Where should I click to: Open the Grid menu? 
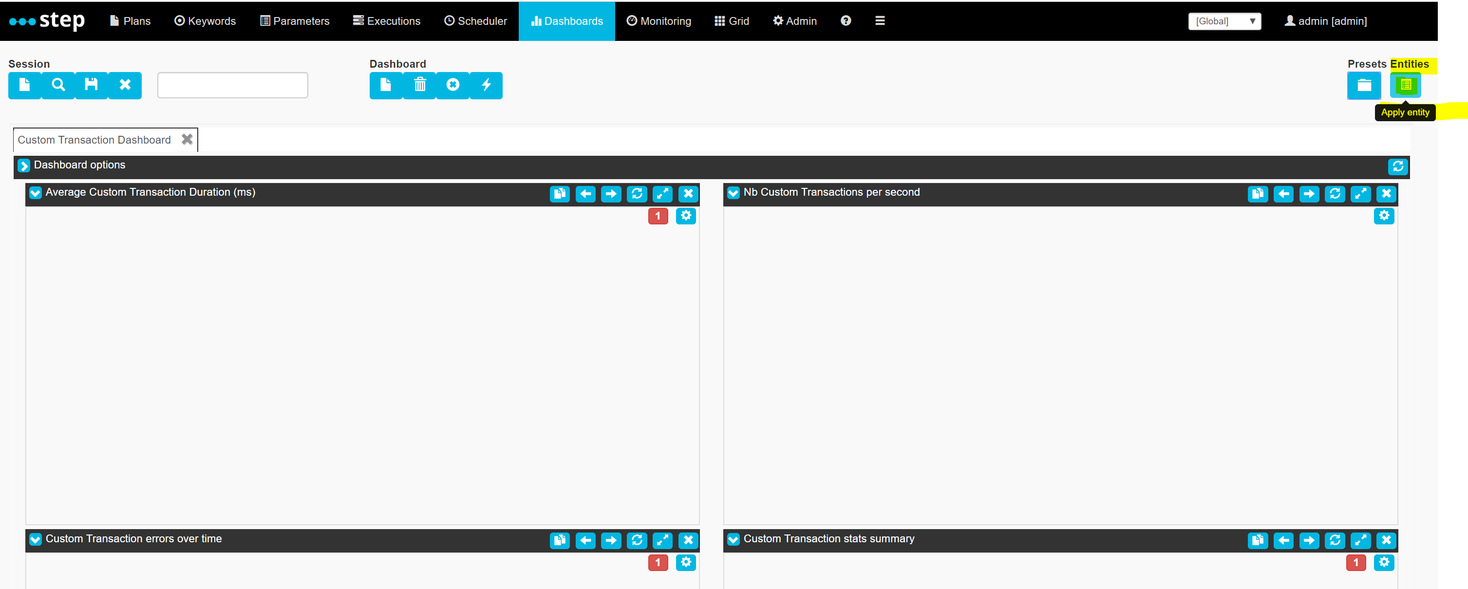(732, 21)
